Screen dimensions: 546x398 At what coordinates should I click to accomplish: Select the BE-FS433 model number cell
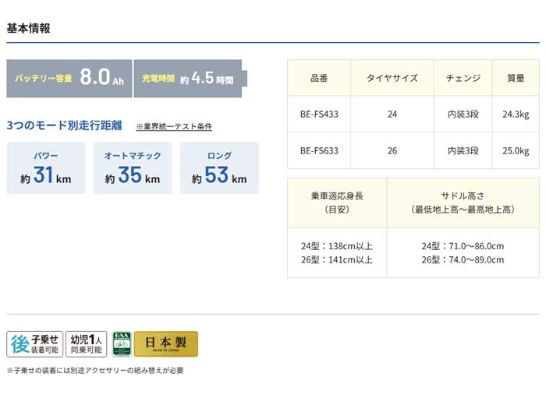[319, 114]
